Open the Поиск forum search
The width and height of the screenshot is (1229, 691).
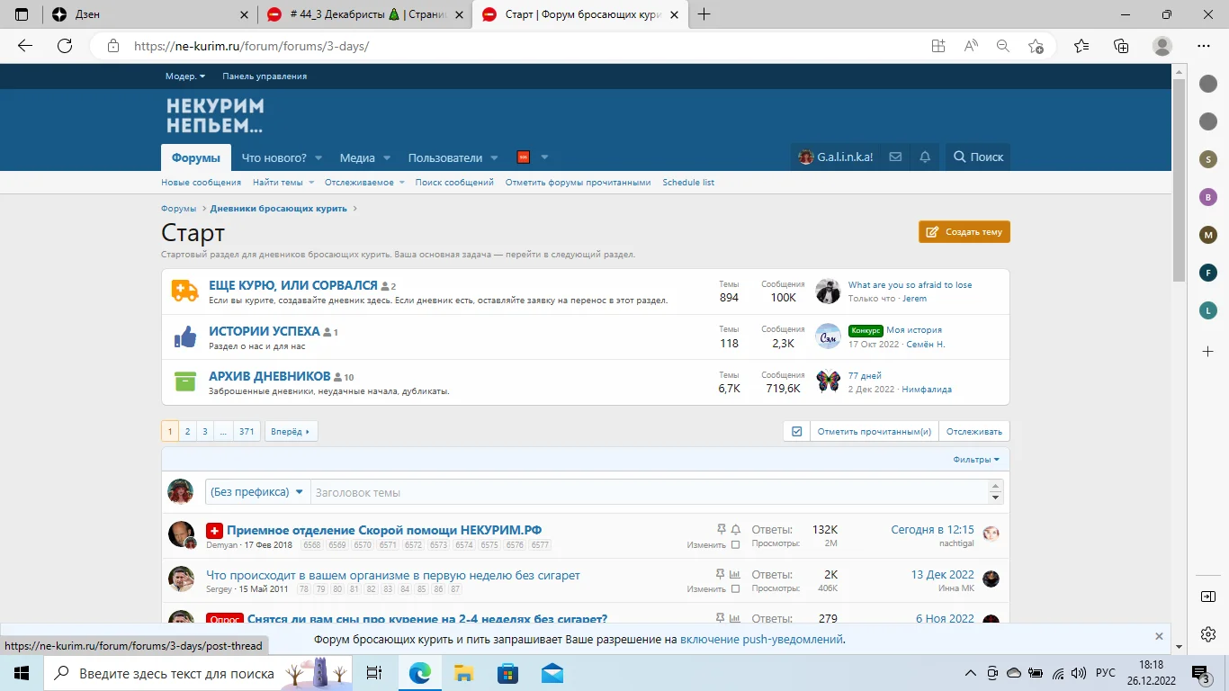click(x=978, y=157)
